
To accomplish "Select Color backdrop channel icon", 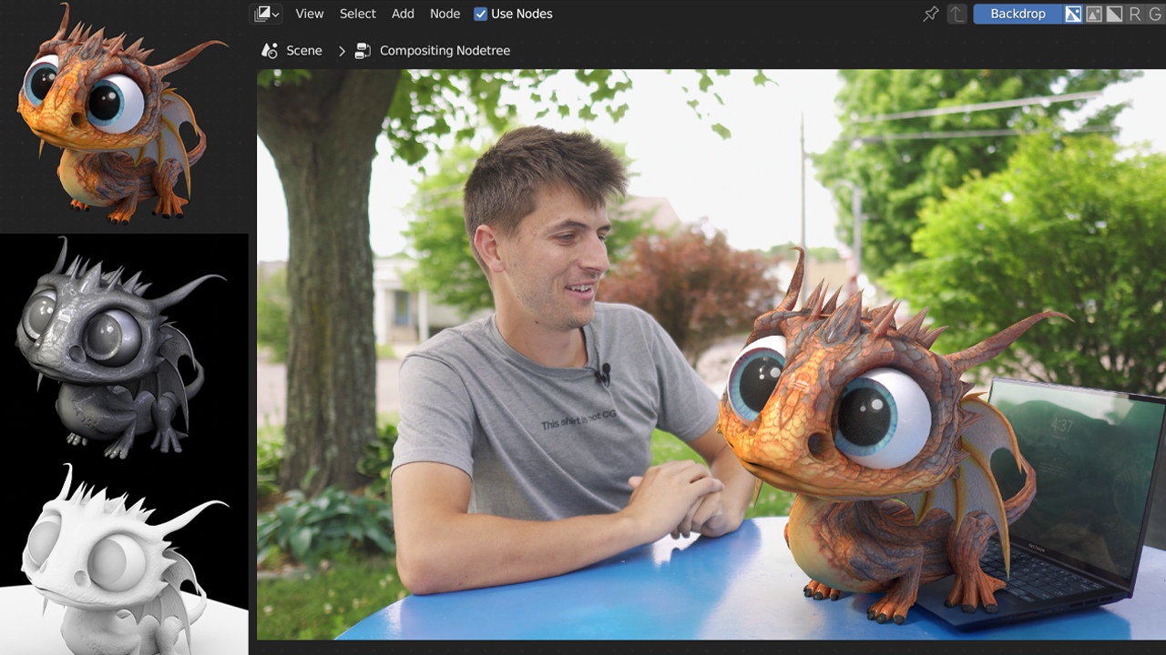I will tap(1094, 14).
